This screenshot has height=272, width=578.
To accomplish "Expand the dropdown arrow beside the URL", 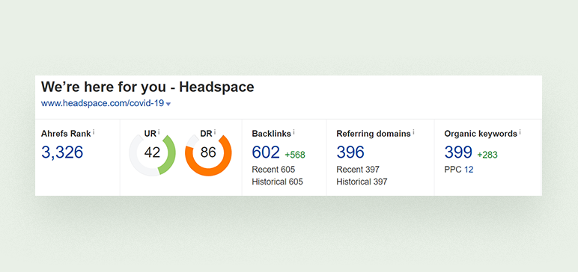I will tap(168, 104).
